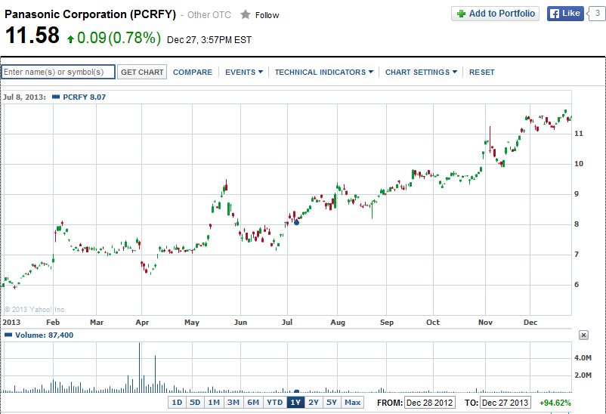The image size is (606, 414).
Task: Select the YTD time range
Action: pyautogui.click(x=275, y=403)
